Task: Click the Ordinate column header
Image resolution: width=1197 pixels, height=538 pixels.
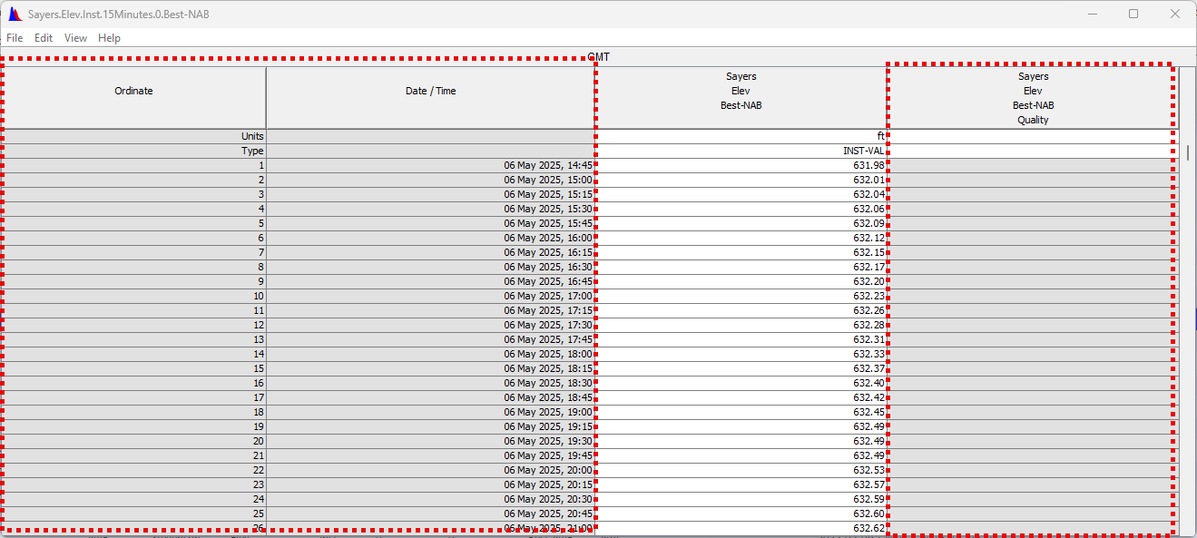Action: [x=133, y=91]
